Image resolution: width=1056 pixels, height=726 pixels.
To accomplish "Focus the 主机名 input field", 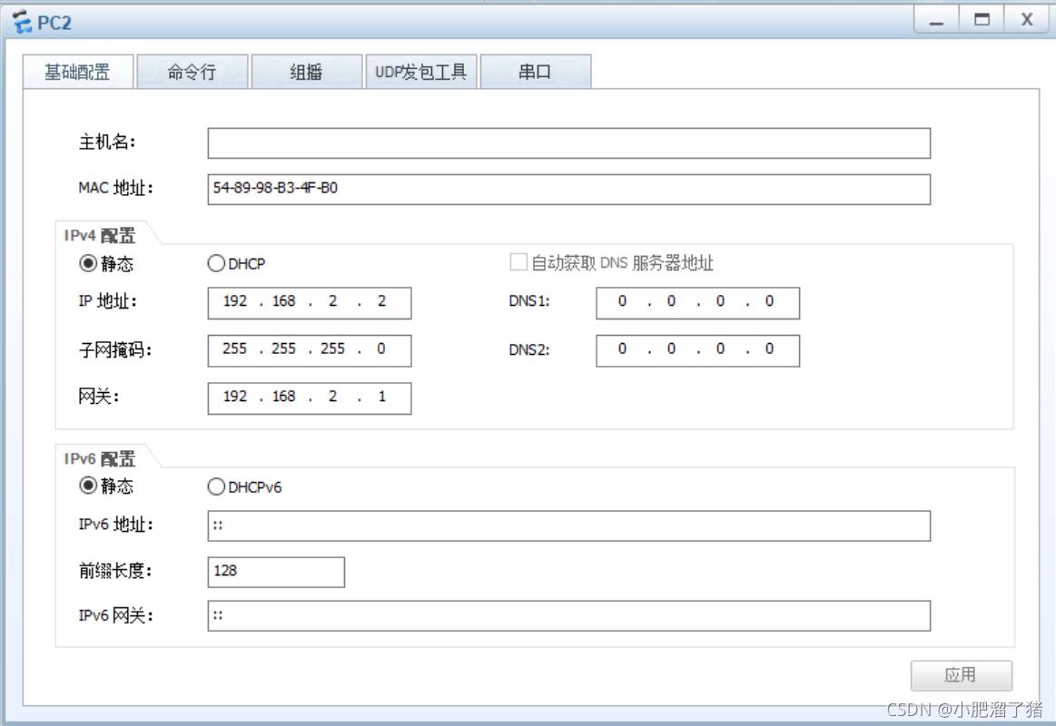I will [x=569, y=143].
